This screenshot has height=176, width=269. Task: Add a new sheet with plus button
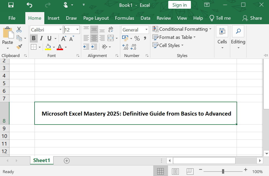[x=66, y=161]
